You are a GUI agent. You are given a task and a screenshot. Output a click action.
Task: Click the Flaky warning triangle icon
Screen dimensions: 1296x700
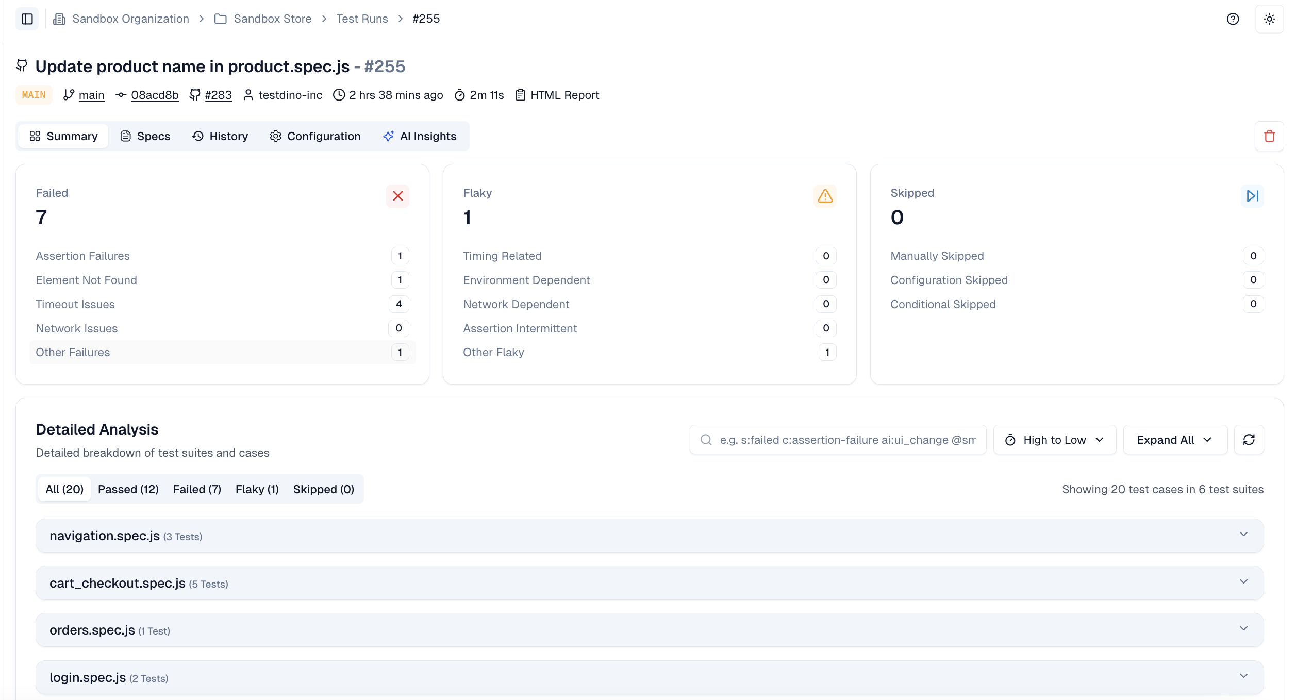point(825,196)
